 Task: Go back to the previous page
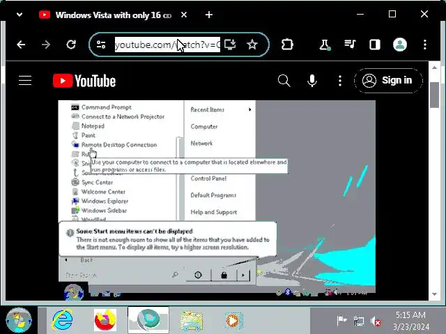(21, 45)
